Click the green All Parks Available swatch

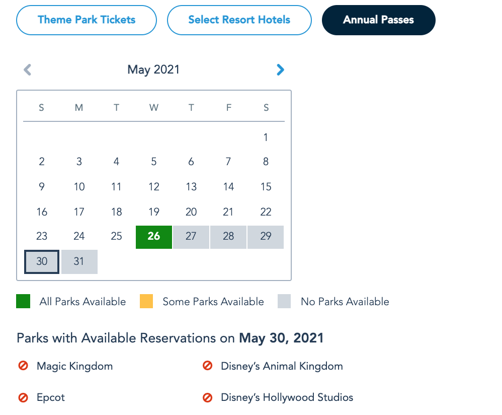[24, 302]
